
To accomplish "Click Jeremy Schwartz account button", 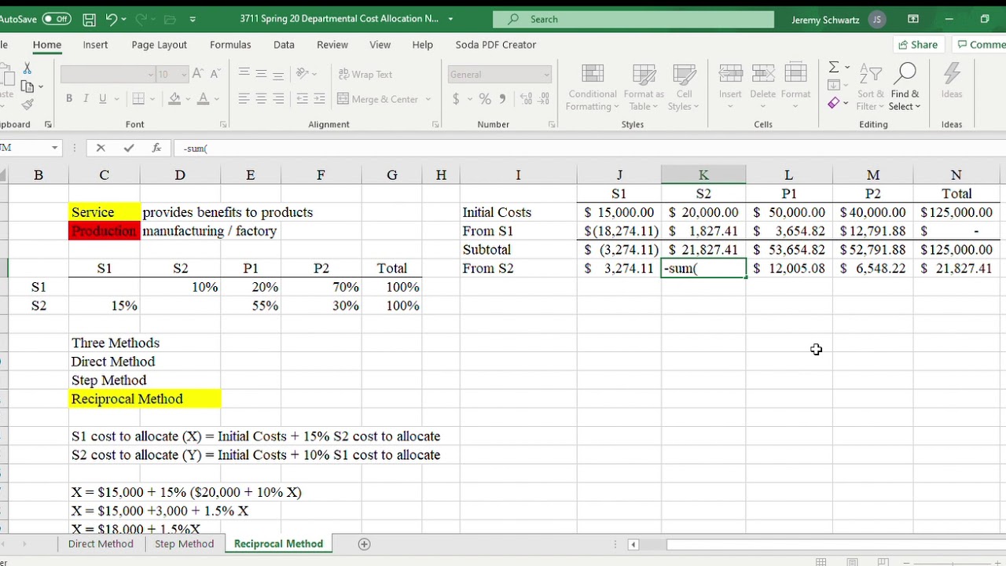I will 838,20.
